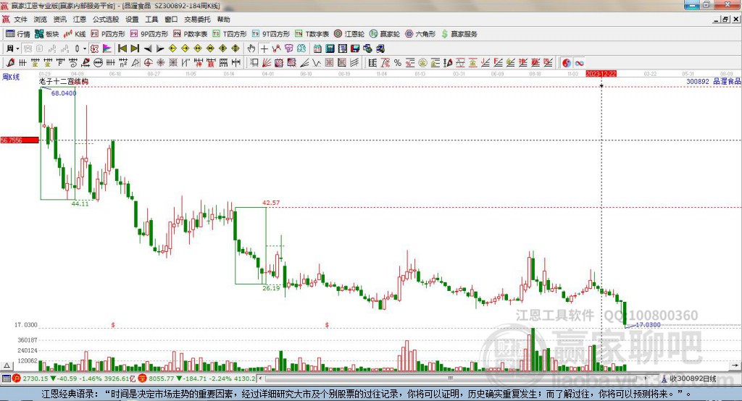Open the 六角形 hexagon tool
742x401 pixels.
tap(420, 34)
